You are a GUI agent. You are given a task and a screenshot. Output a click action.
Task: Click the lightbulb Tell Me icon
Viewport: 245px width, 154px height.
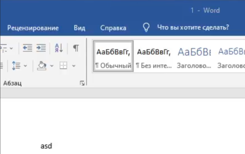click(146, 28)
